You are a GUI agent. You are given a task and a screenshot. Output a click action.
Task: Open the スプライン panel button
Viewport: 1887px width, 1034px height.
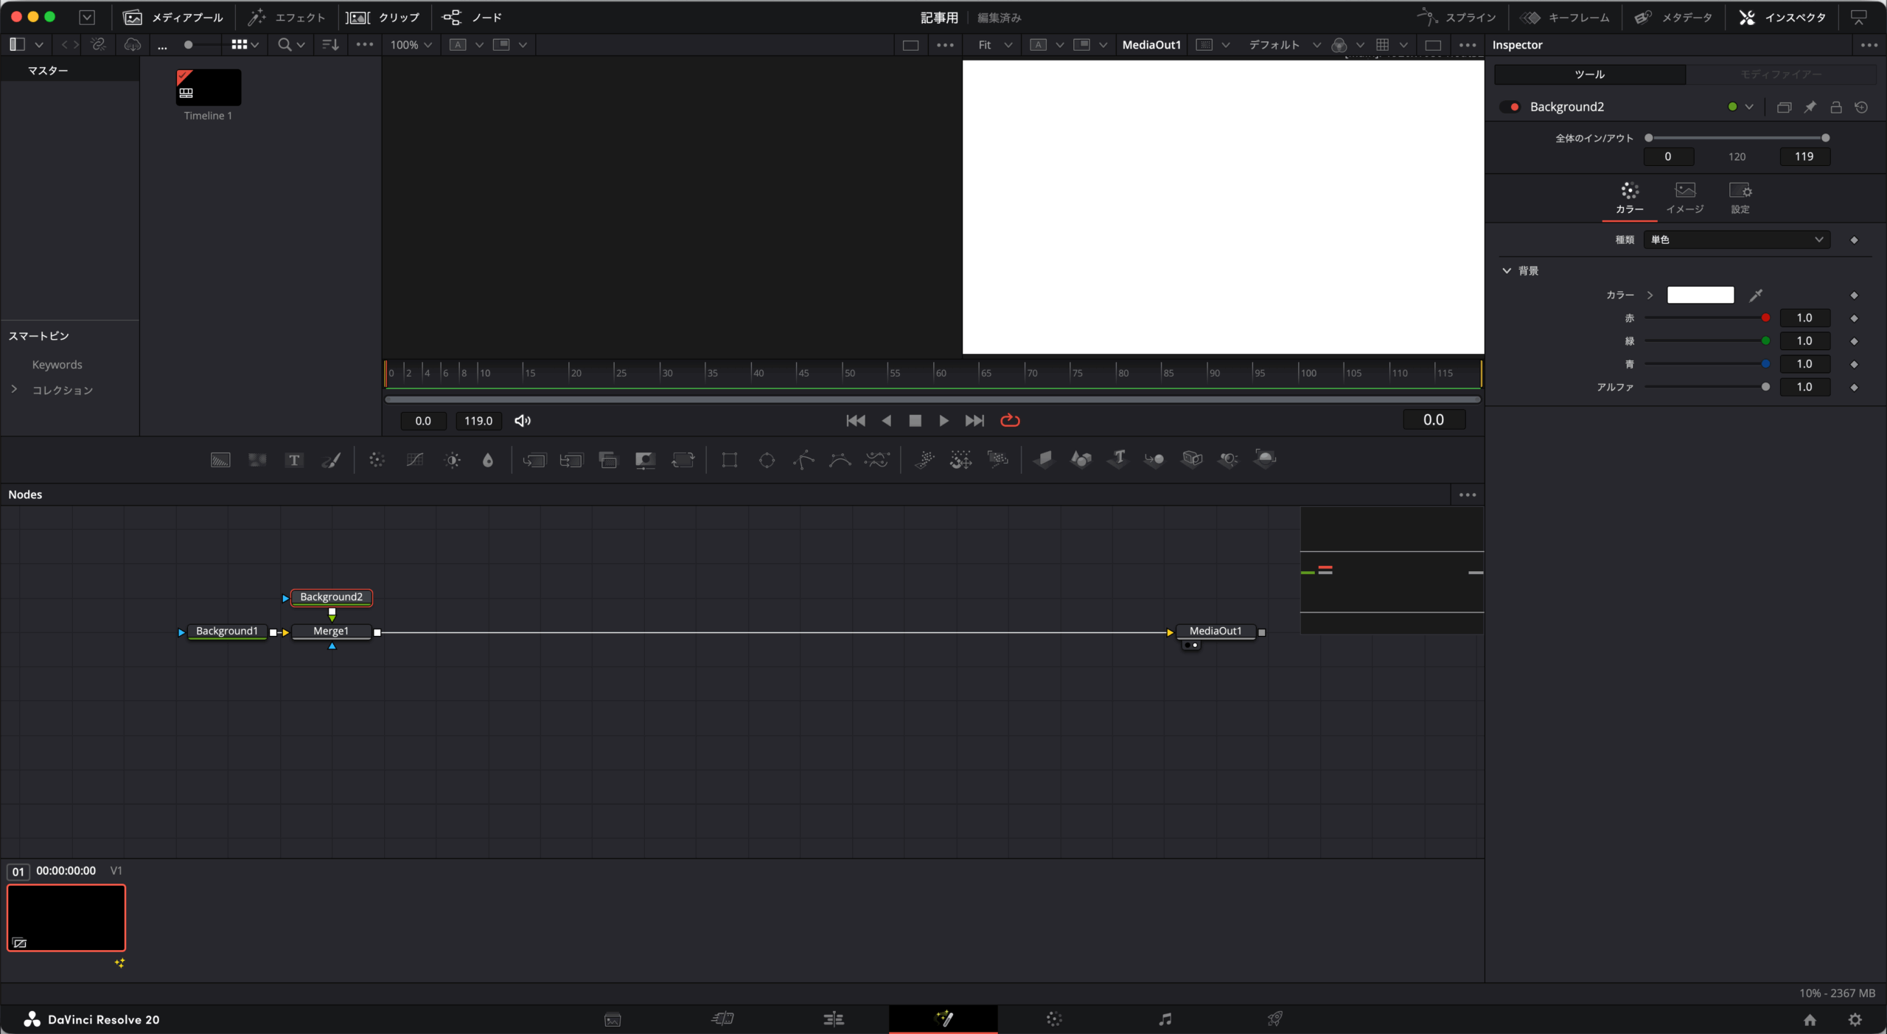click(x=1457, y=17)
